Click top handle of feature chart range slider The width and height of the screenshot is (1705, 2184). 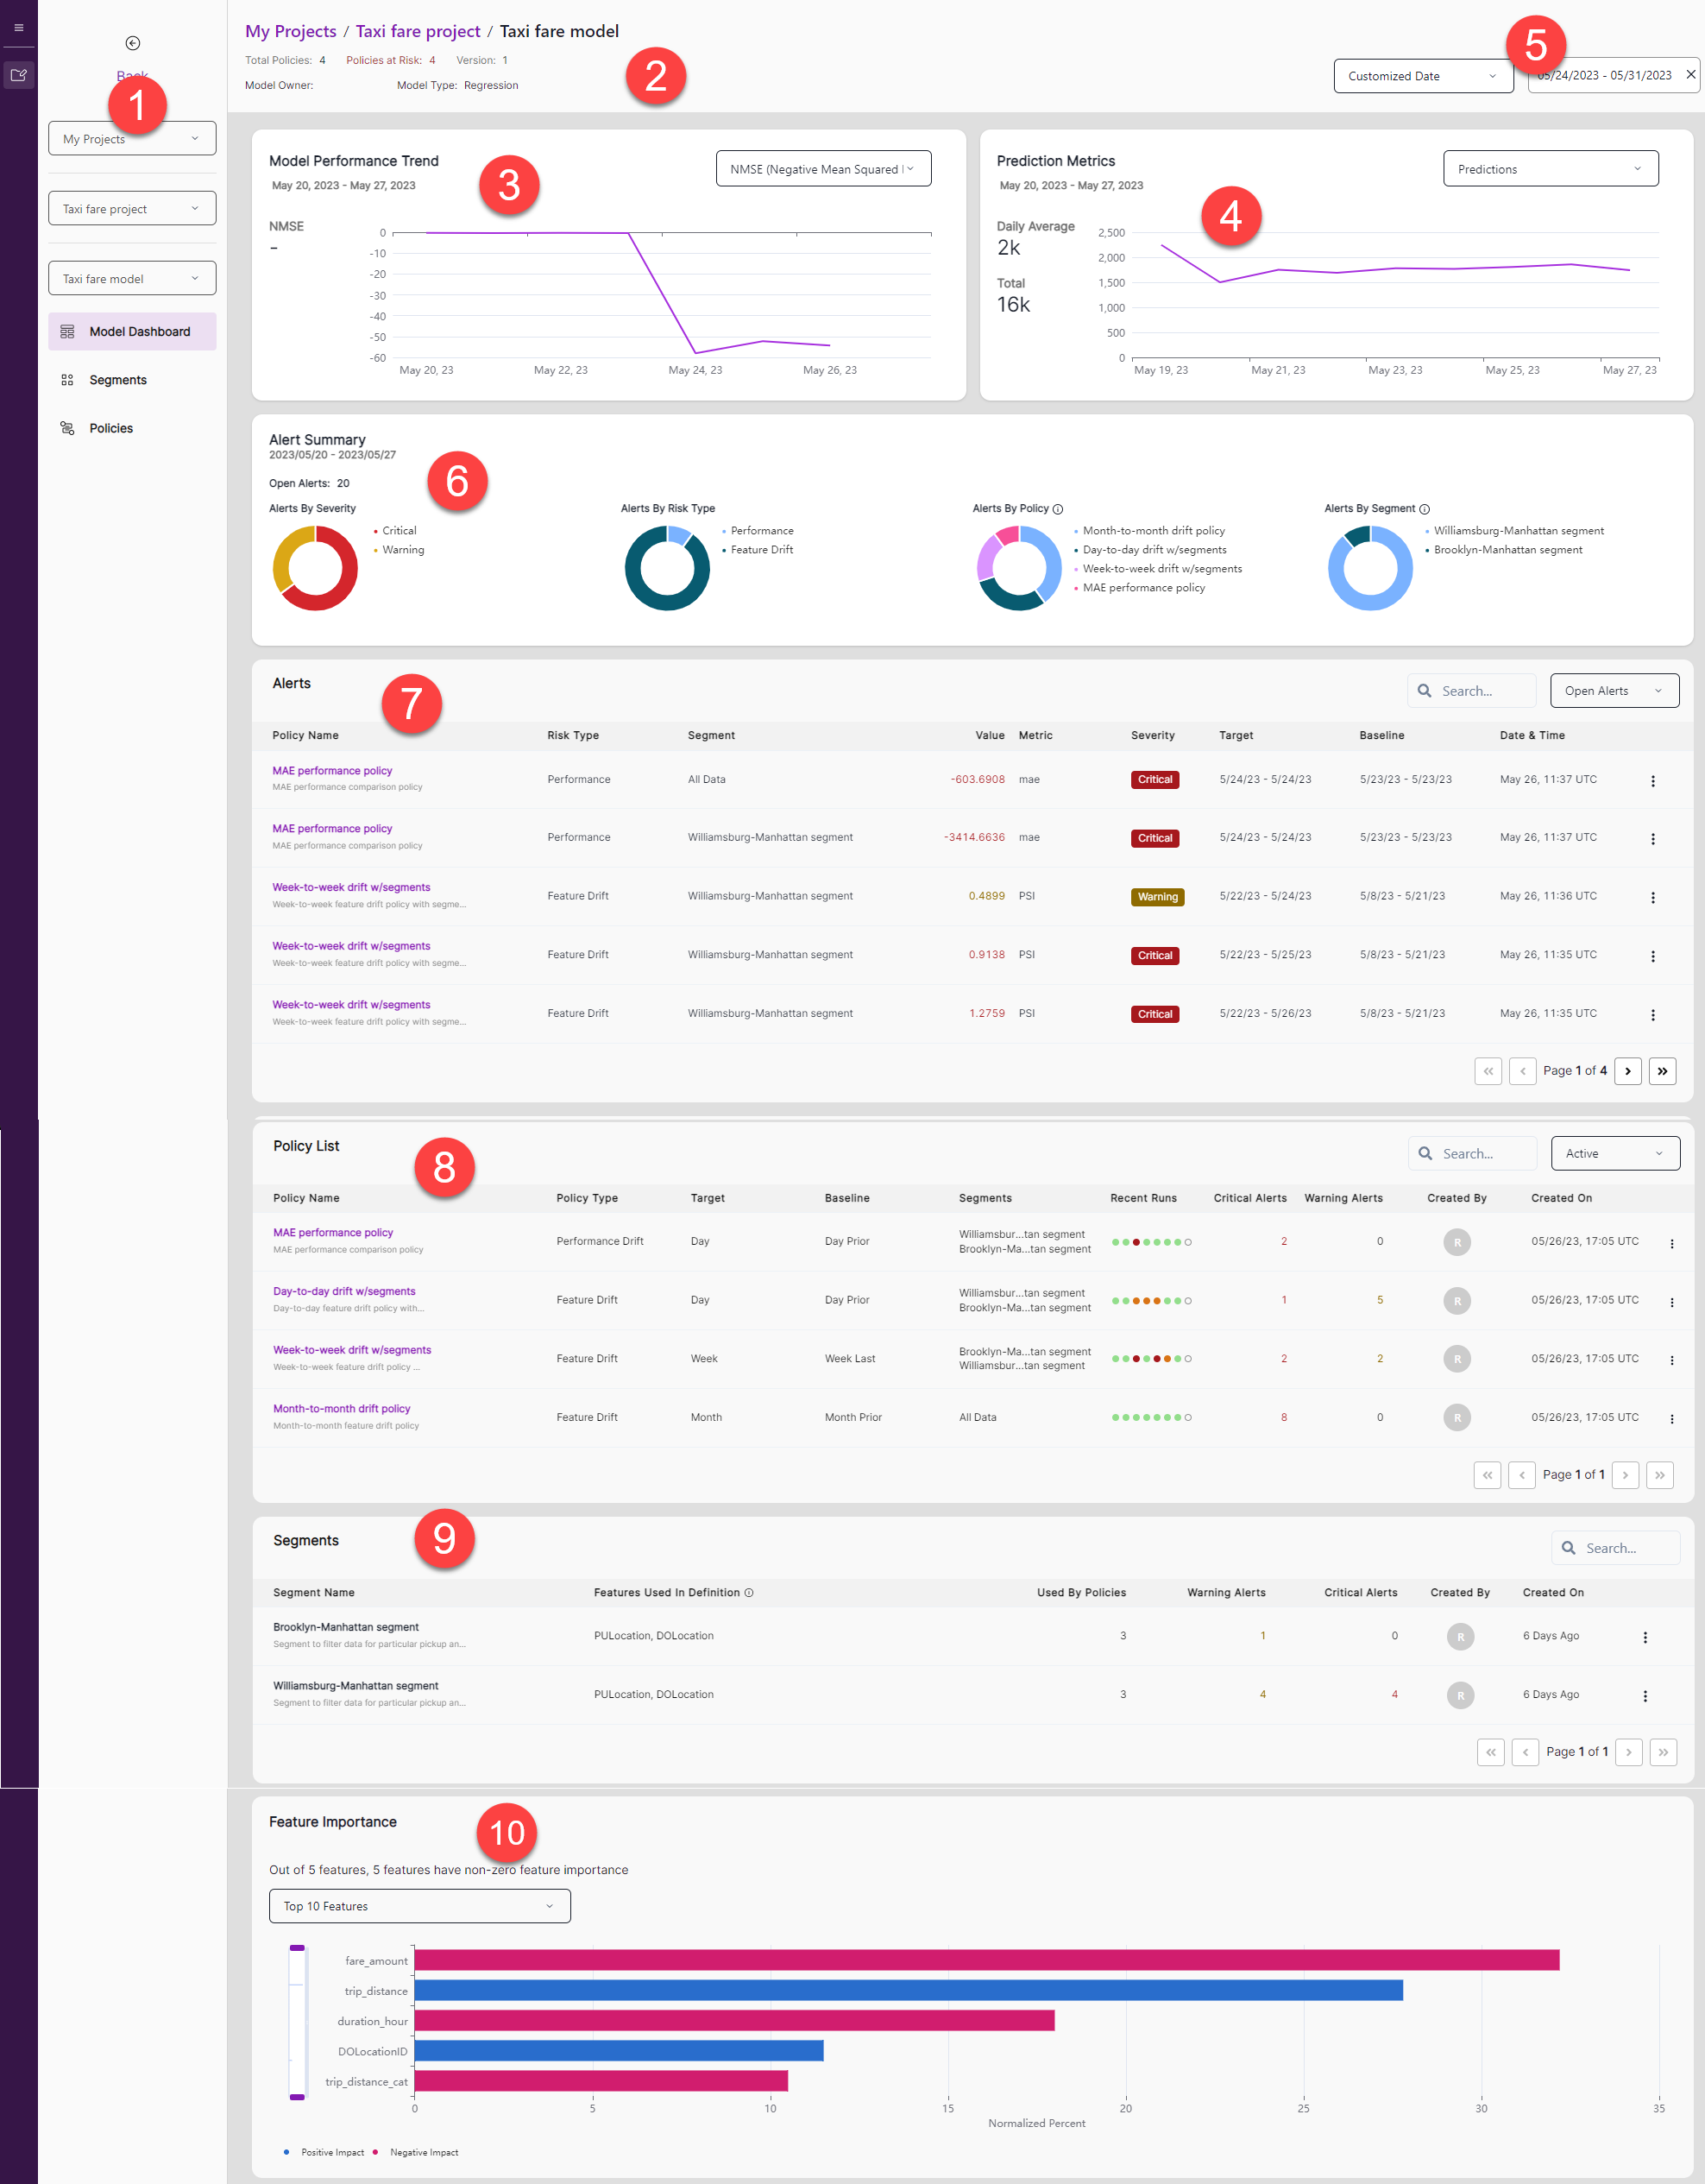click(297, 1948)
